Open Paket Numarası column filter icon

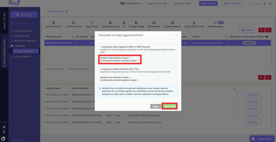coord(73,37)
